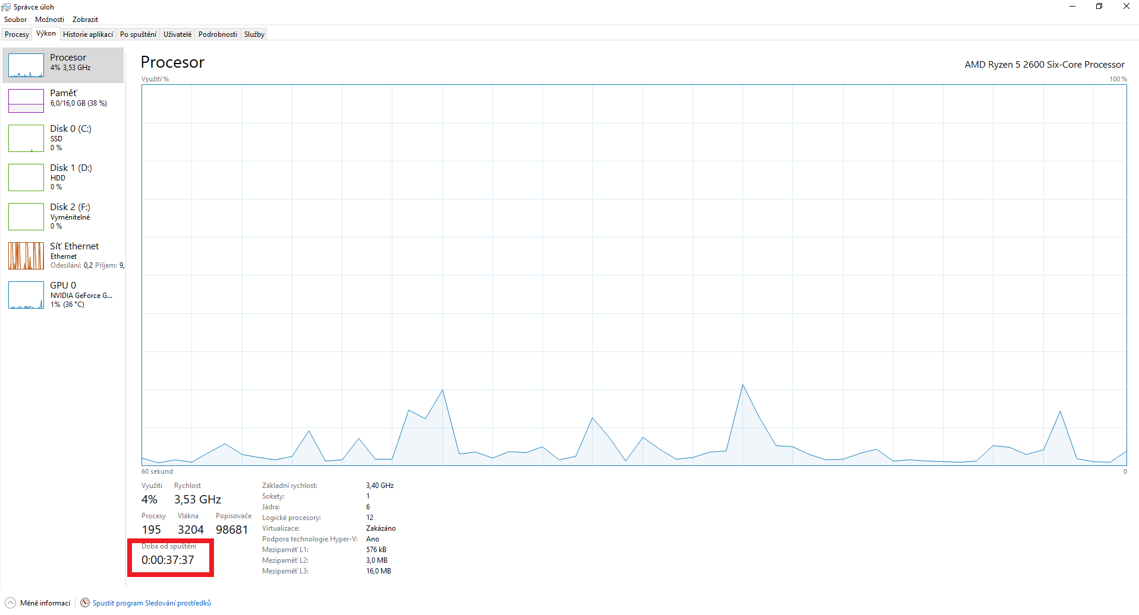Open the Možnosti menu
This screenshot has height=615, width=1139.
49,20
